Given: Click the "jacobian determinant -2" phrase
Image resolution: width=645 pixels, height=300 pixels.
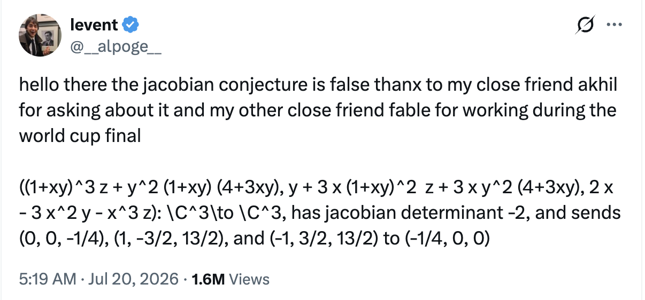Looking at the screenshot, I should click(x=431, y=213).
